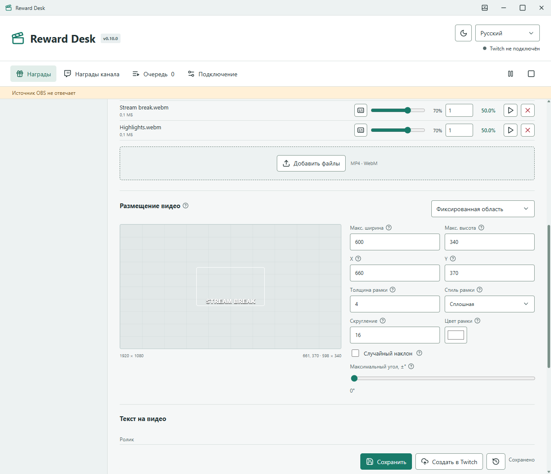The width and height of the screenshot is (551, 474).
Task: Save settings with the Сохранить button
Action: (x=386, y=462)
